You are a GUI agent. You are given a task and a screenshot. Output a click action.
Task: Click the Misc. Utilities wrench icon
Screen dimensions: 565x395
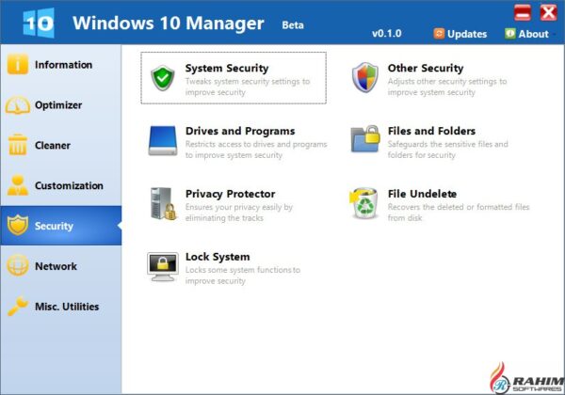click(x=17, y=306)
